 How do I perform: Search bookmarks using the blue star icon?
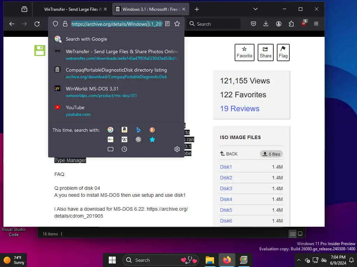(152, 139)
